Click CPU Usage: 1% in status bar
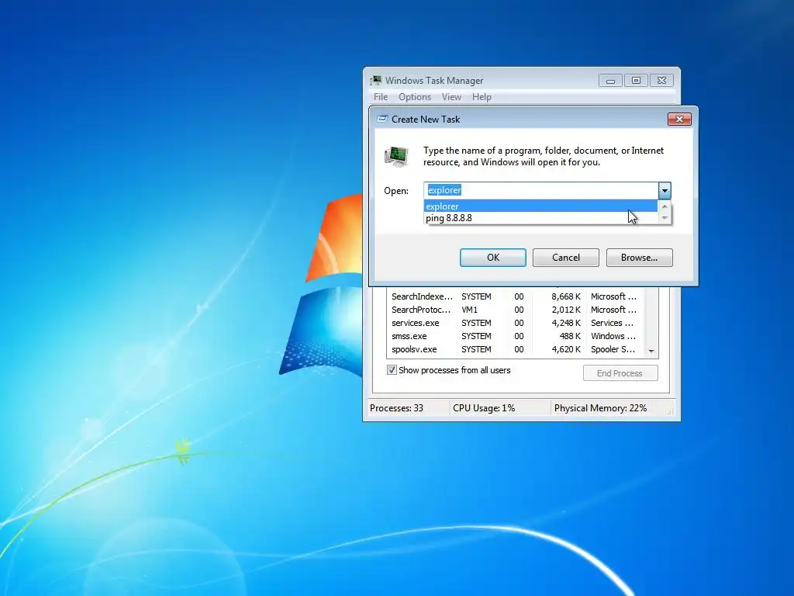Screen dimensions: 794x596 pyautogui.click(x=484, y=408)
